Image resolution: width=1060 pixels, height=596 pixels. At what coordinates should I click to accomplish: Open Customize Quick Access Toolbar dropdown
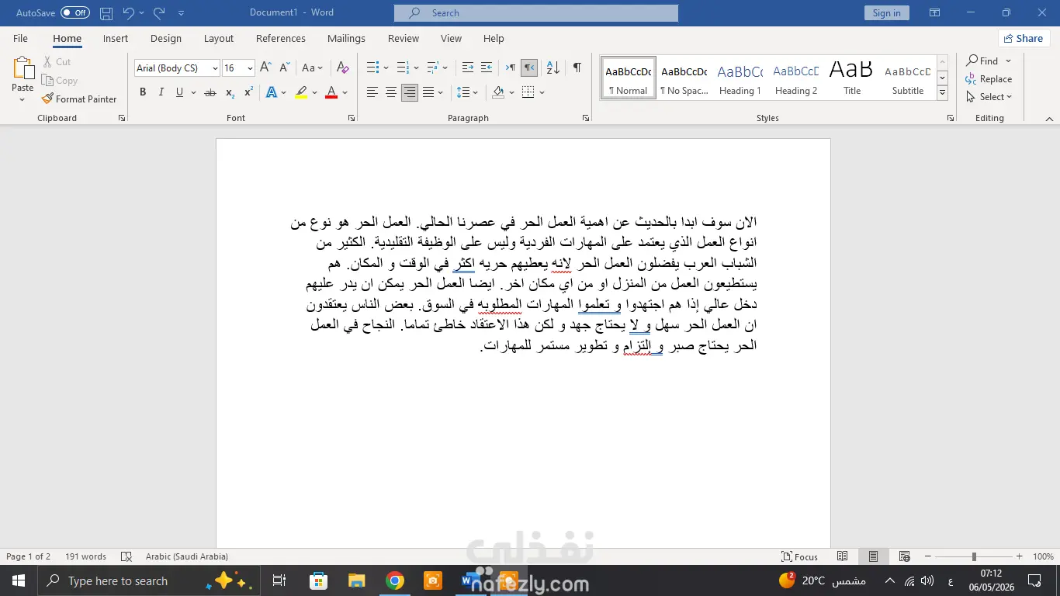182,13
